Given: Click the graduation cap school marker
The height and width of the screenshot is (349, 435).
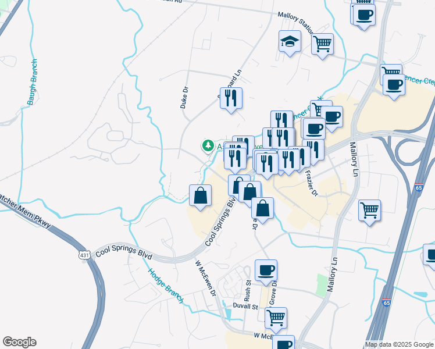Looking at the screenshot, I should coord(290,43).
